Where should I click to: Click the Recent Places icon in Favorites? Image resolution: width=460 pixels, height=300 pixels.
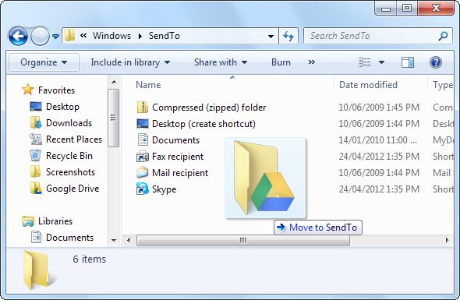point(36,139)
